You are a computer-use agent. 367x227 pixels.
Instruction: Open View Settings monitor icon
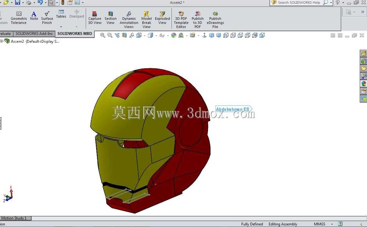(x=193, y=35)
